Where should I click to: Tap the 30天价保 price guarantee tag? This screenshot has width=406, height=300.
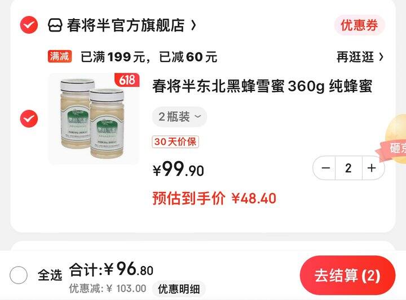(175, 142)
